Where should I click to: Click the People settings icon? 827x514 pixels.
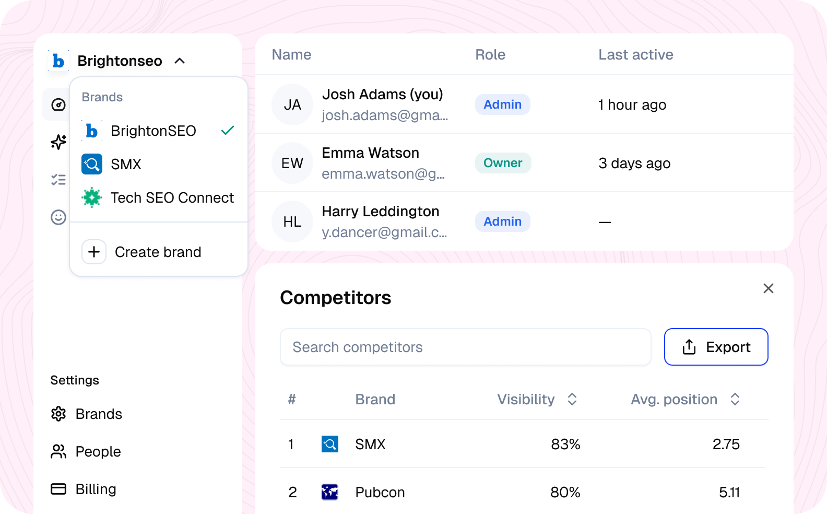tap(58, 451)
